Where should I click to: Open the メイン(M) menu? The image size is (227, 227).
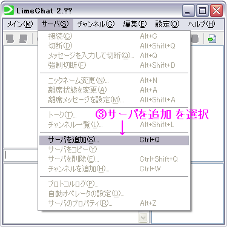[19, 24]
